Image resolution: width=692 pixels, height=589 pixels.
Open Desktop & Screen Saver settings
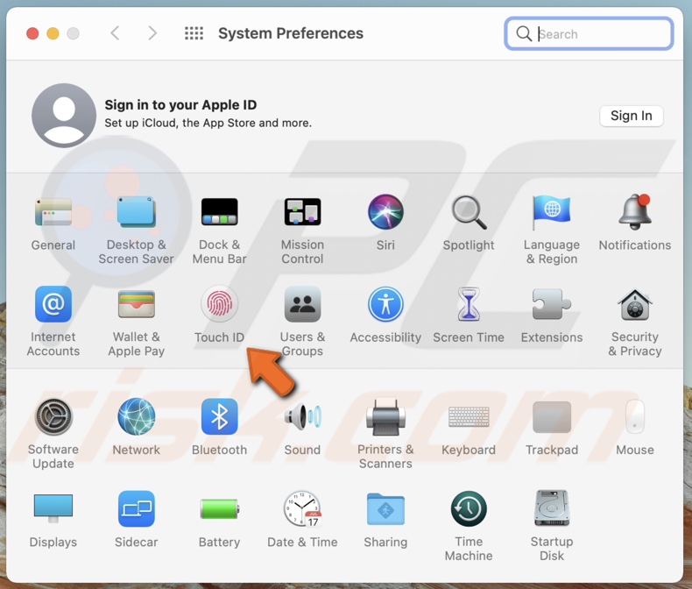(136, 212)
